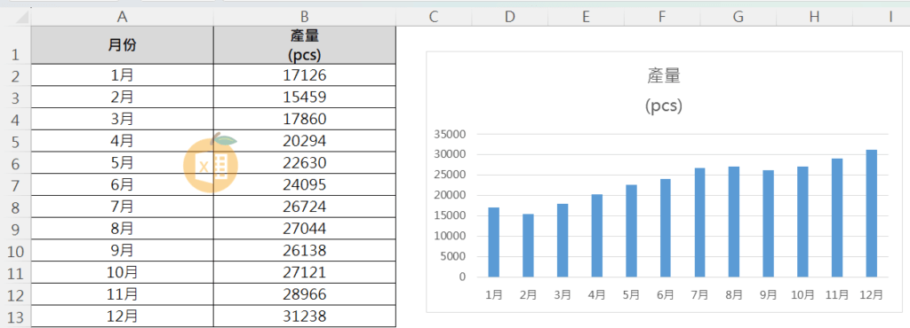910x328 pixels.
Task: Select column D header
Action: [x=509, y=17]
